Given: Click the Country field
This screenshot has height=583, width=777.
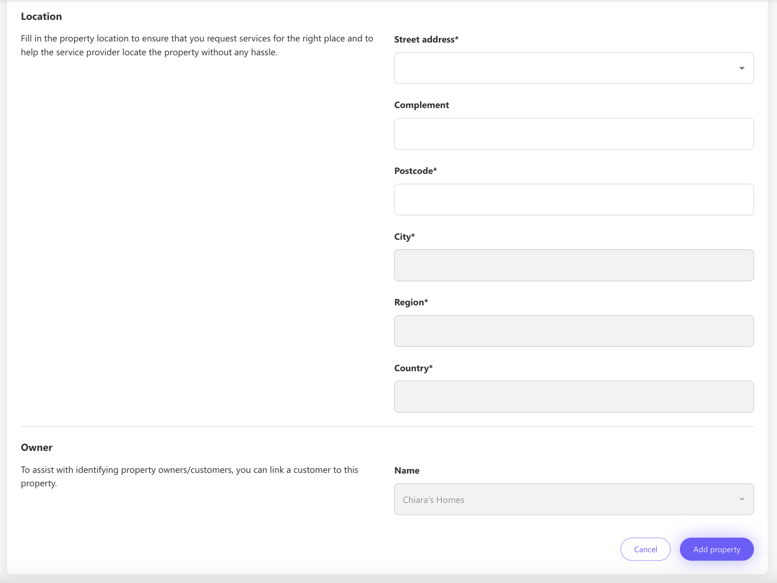Looking at the screenshot, I should (574, 397).
